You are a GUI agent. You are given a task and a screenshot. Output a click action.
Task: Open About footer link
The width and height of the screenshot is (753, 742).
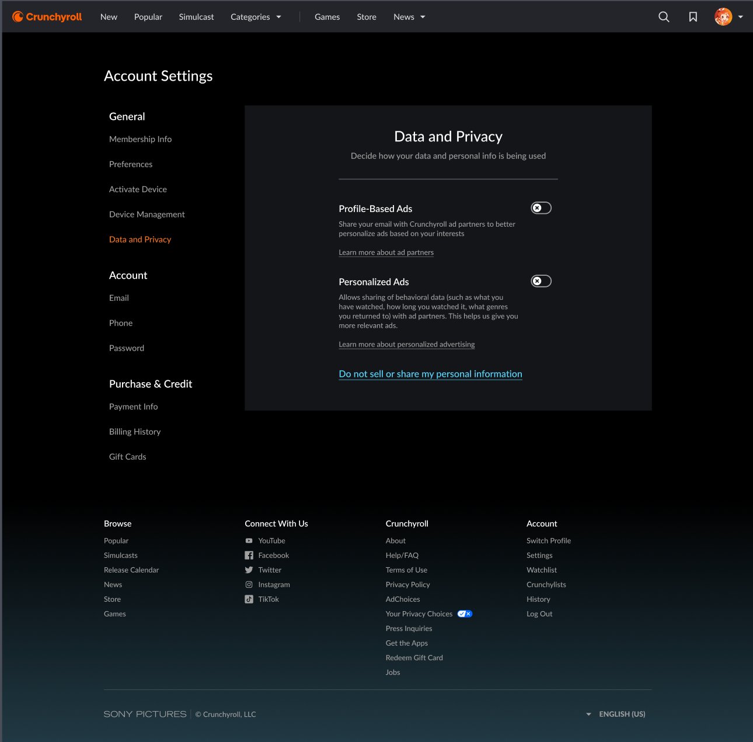(396, 541)
